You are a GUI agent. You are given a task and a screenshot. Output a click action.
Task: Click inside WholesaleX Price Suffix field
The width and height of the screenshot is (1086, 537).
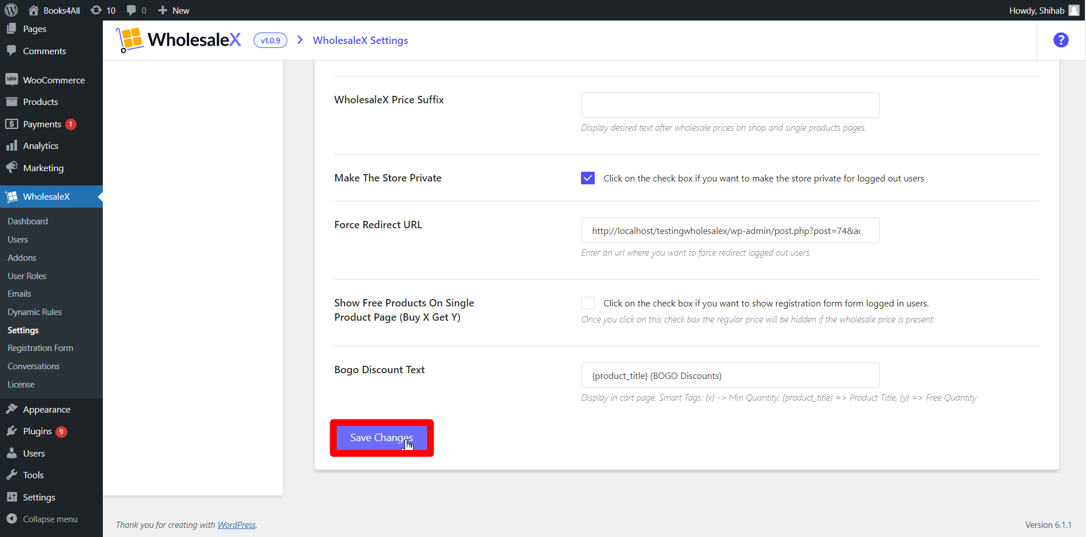coord(730,105)
